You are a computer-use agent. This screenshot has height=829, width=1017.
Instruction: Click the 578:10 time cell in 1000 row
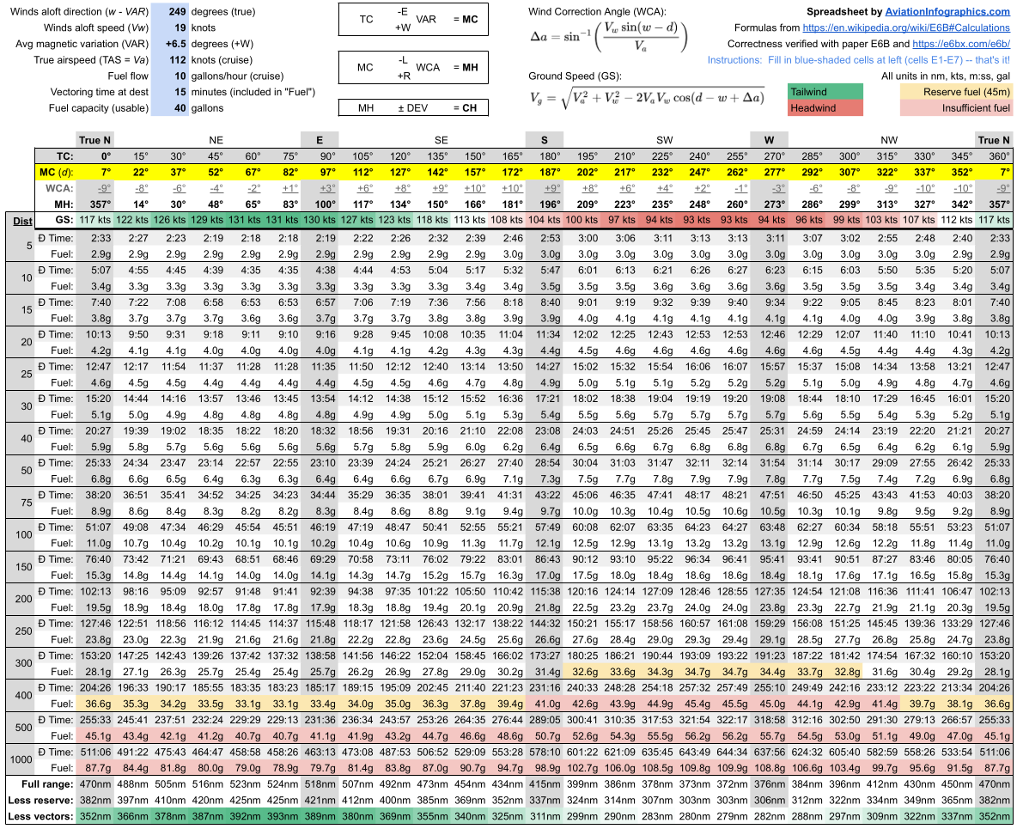tap(545, 753)
